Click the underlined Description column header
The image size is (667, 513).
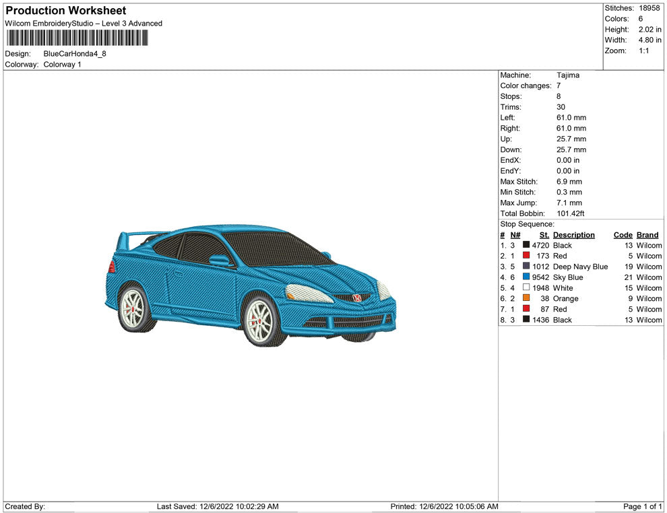click(x=573, y=235)
